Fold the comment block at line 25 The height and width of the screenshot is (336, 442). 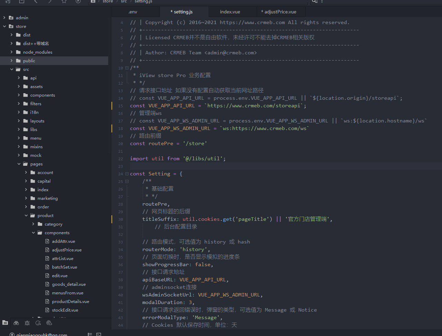pyautogui.click(x=127, y=181)
